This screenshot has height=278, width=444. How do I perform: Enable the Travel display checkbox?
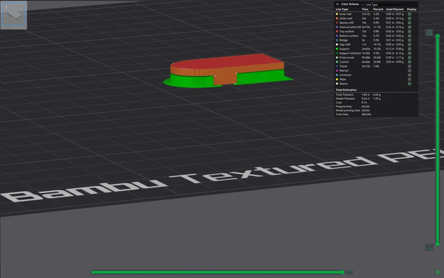pos(409,66)
